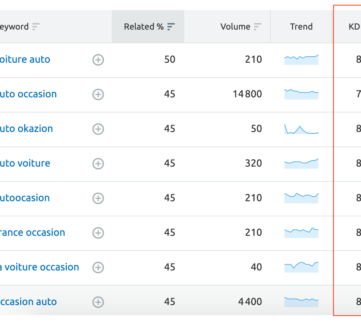Click plus icon beside 'auto okazion'
Image resolution: width=361 pixels, height=331 pixels.
click(98, 129)
